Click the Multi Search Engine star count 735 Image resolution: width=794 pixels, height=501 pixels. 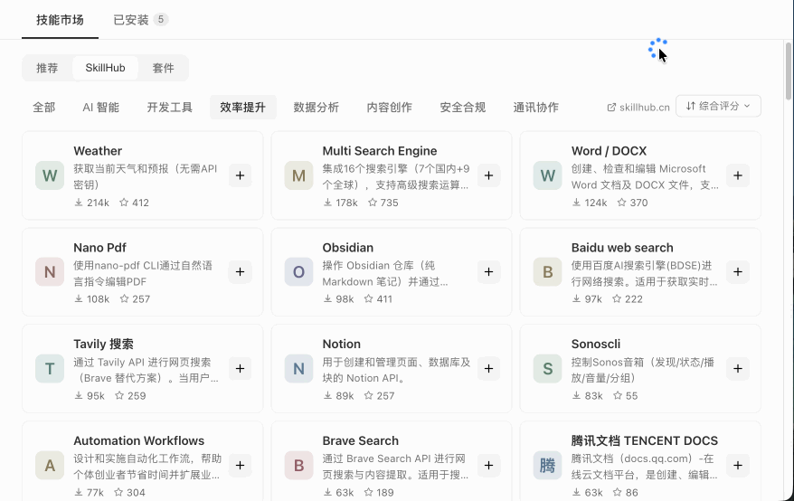click(x=383, y=203)
